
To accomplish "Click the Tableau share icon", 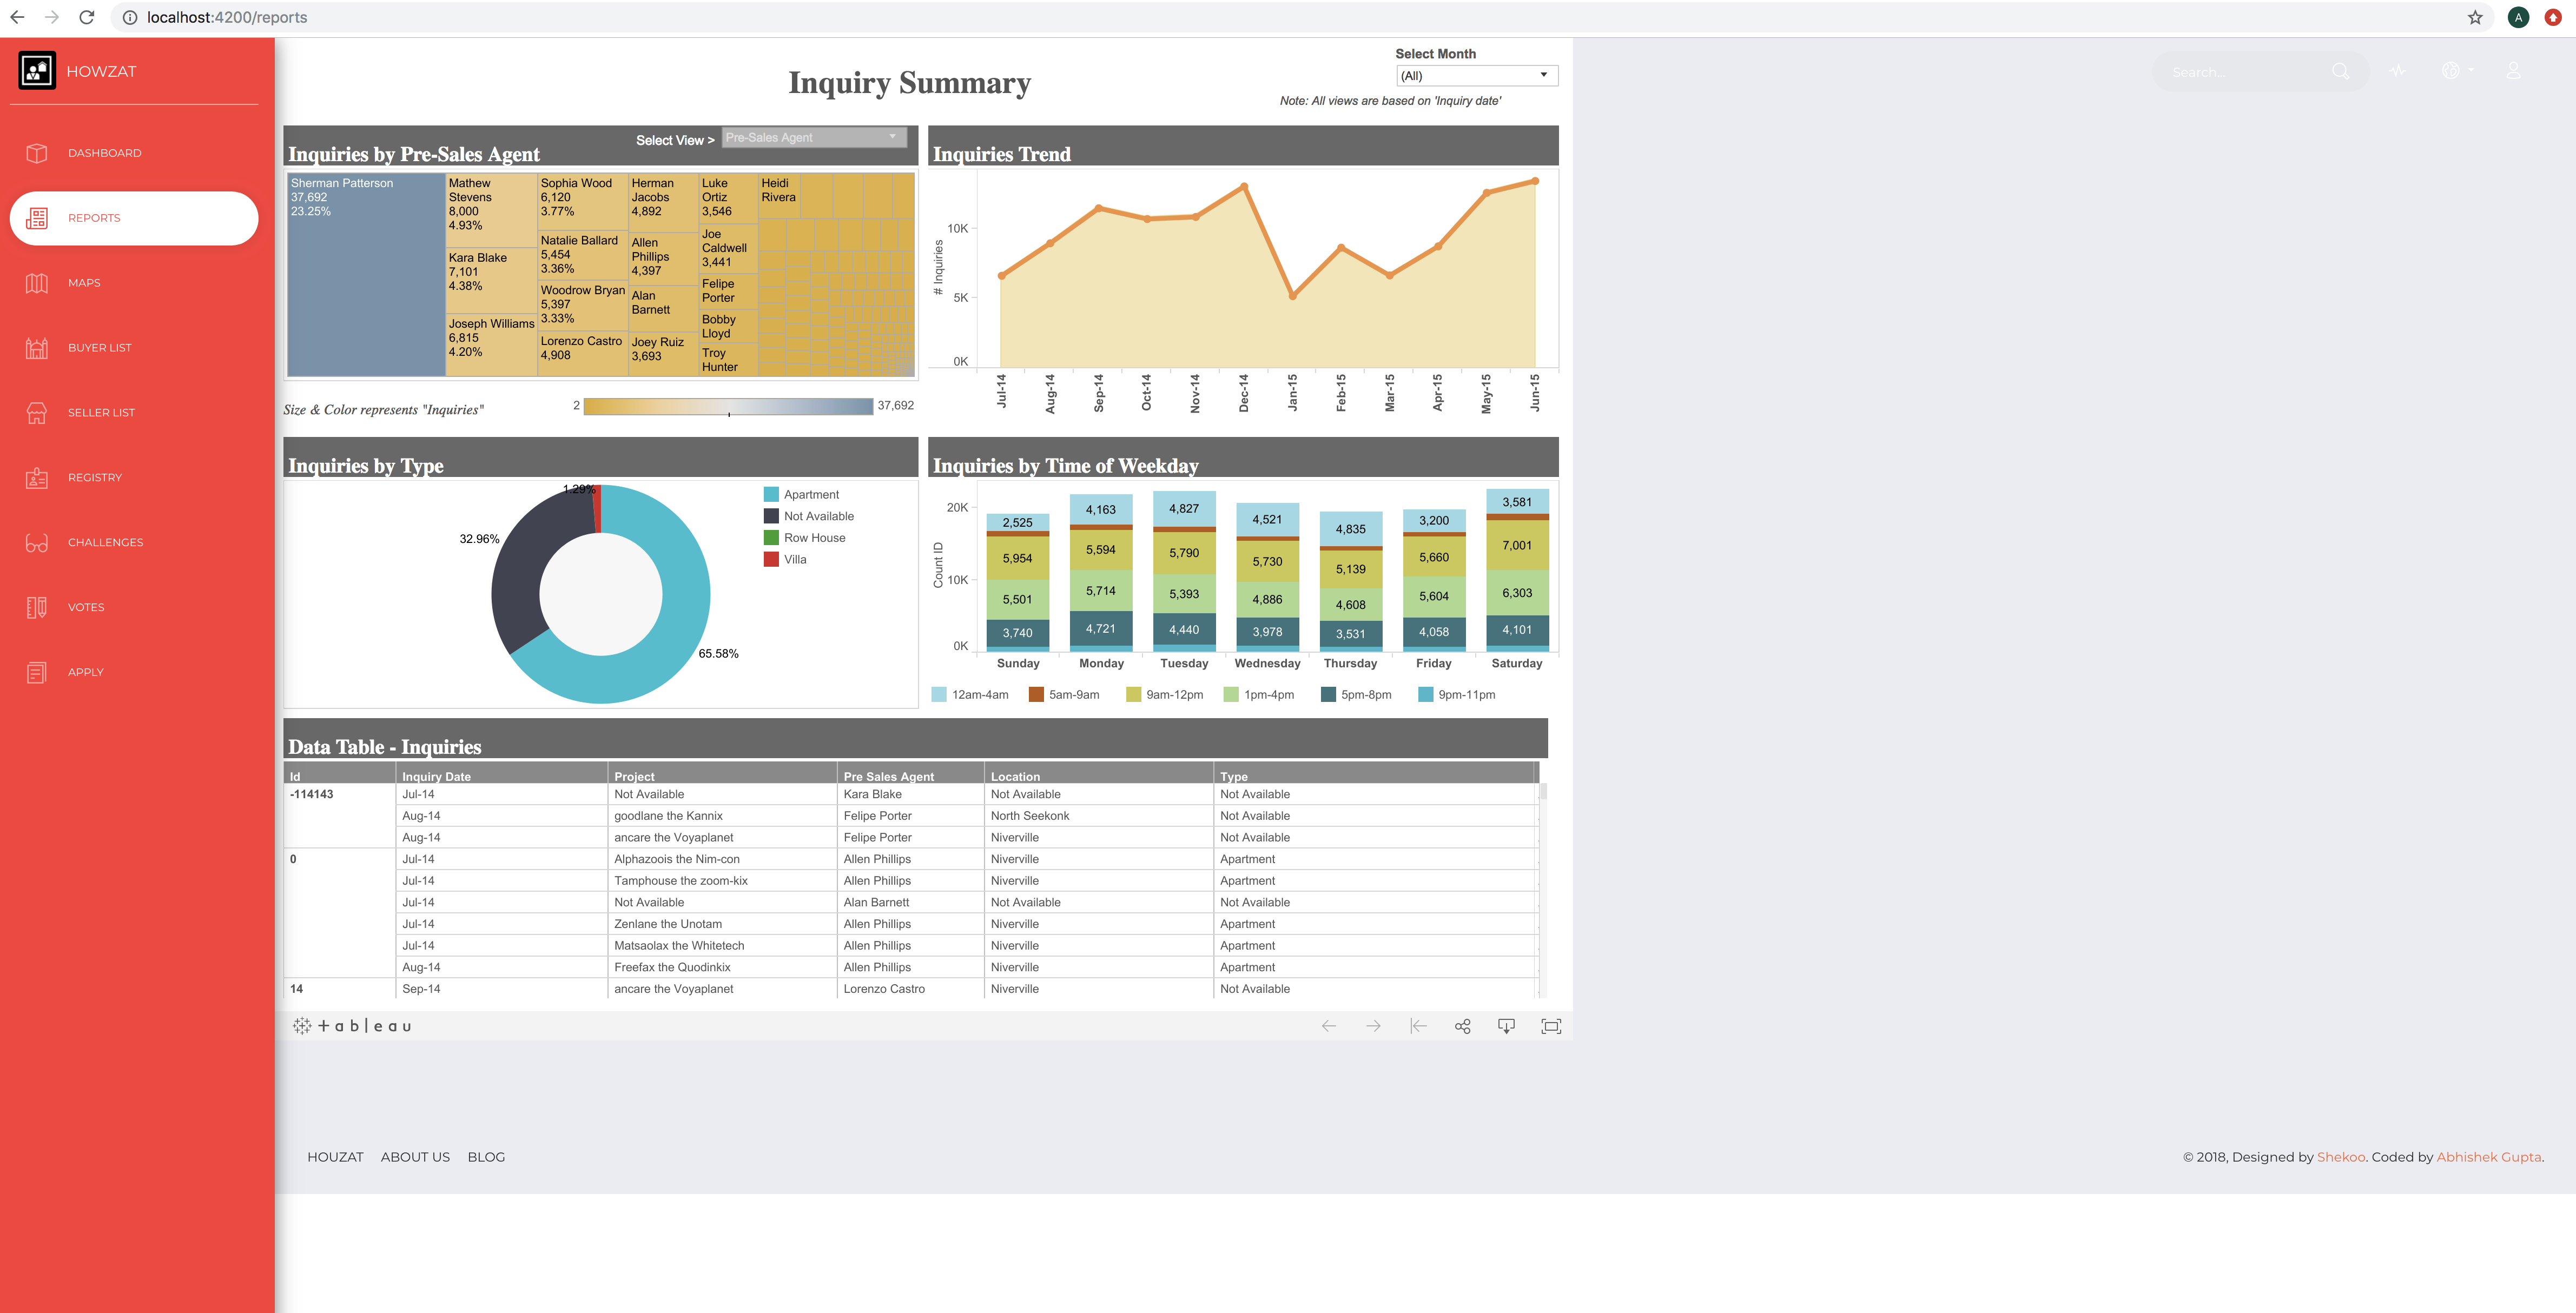I will coord(1462,1026).
